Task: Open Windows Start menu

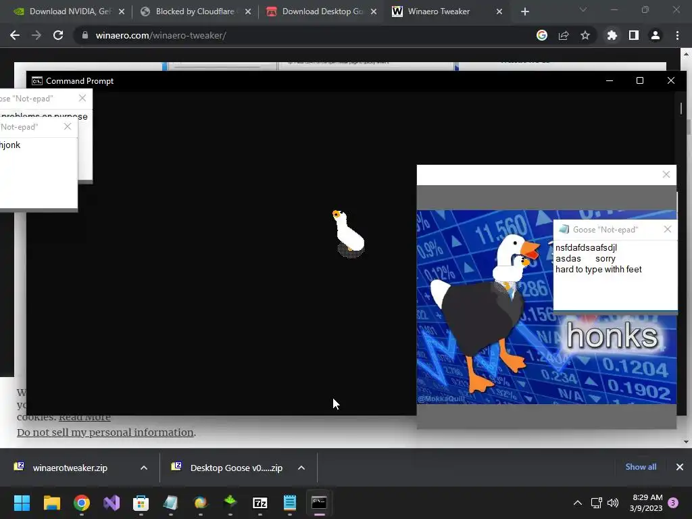Action: tap(22, 503)
